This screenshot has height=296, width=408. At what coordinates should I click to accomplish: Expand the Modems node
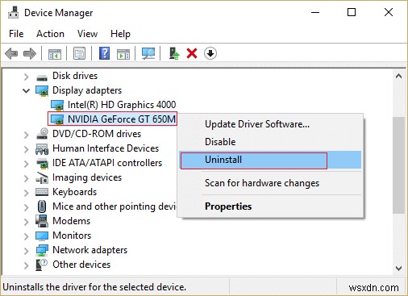coord(26,222)
